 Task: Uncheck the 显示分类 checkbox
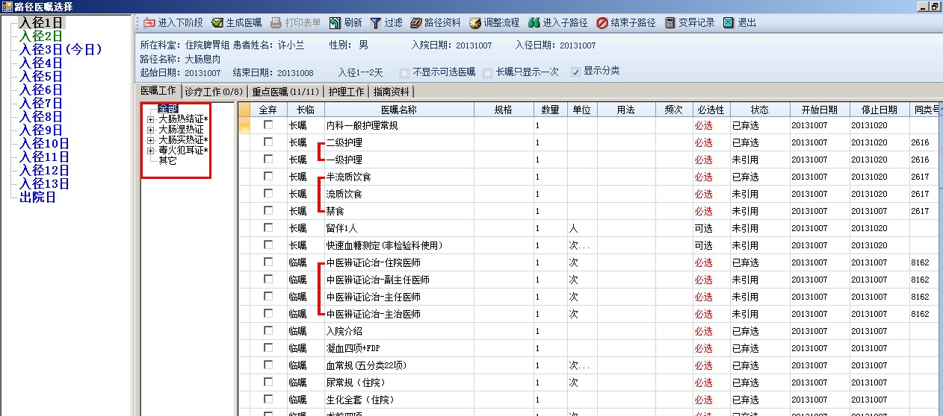pos(575,72)
